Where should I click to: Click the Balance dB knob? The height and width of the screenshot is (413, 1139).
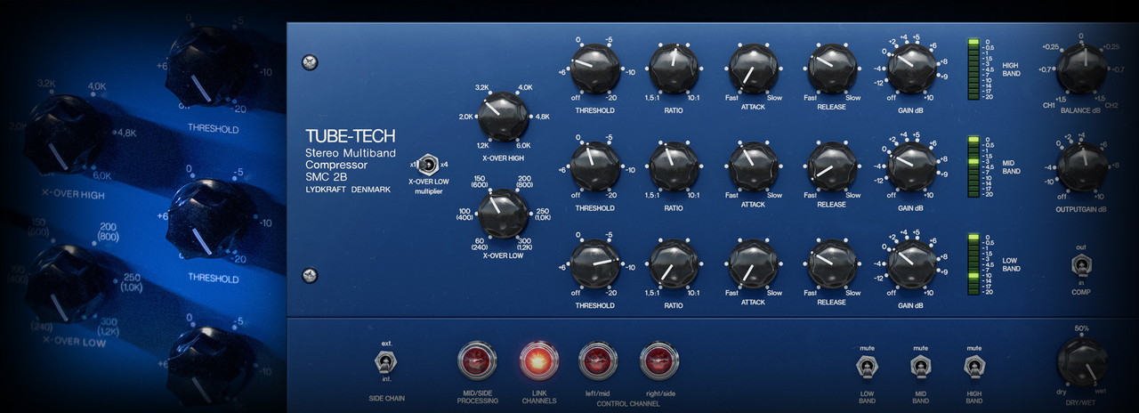pyautogui.click(x=1081, y=69)
